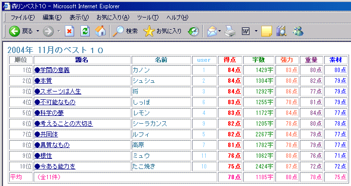Click the 平均 label in the bottom row
Screen dimensions: 351x186
[x=16, y=177]
